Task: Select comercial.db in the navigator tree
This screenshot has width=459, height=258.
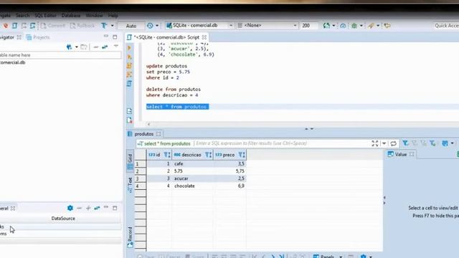Action: (12, 62)
